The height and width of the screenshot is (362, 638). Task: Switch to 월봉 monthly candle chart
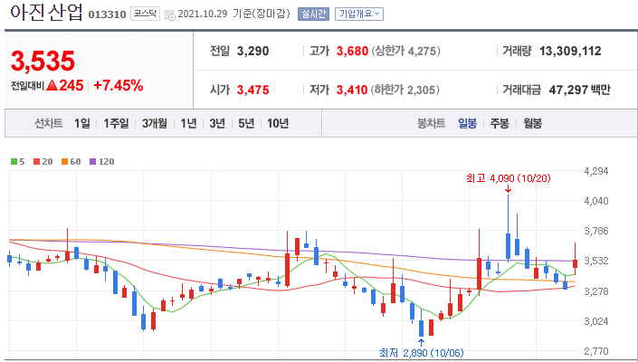(532, 123)
